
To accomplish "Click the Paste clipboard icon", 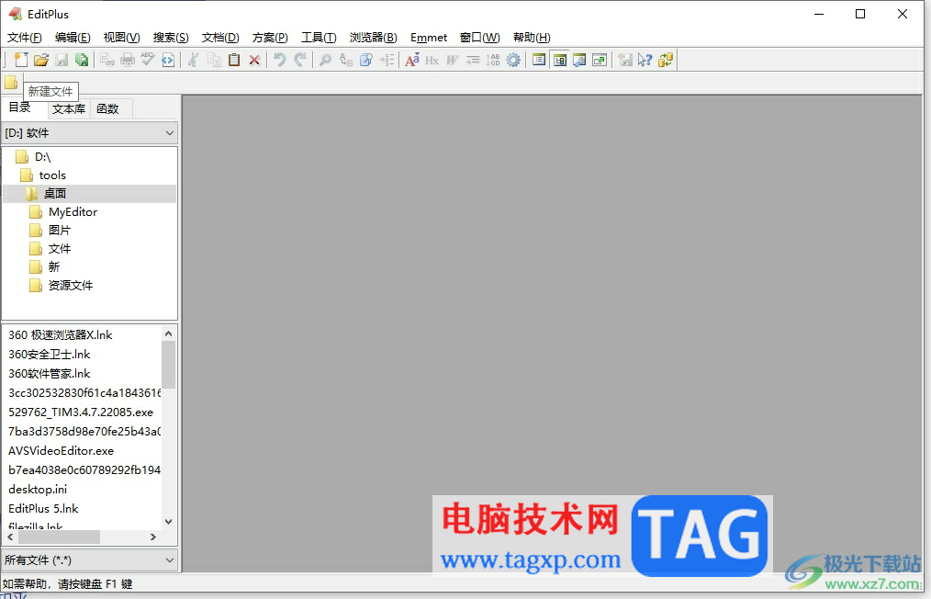I will pyautogui.click(x=234, y=60).
